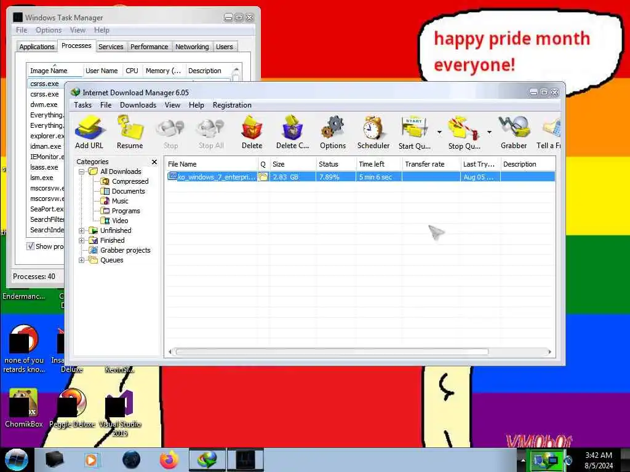Viewport: 630px width, 472px height.
Task: Collapse the All Downloads tree node
Action: (82, 172)
